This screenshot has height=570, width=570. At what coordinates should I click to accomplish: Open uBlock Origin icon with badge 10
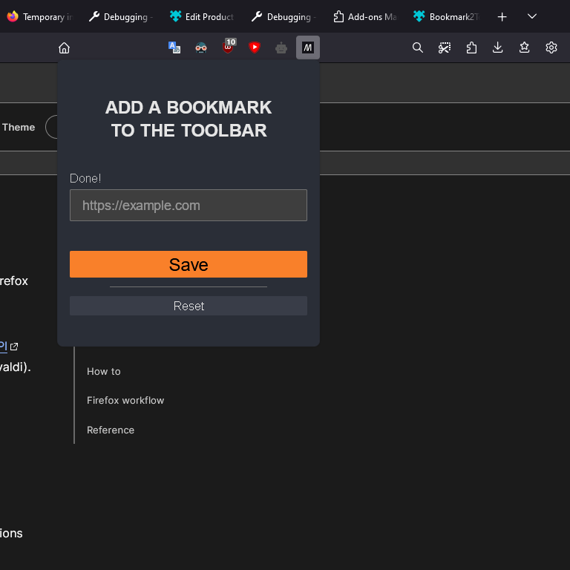point(229,47)
